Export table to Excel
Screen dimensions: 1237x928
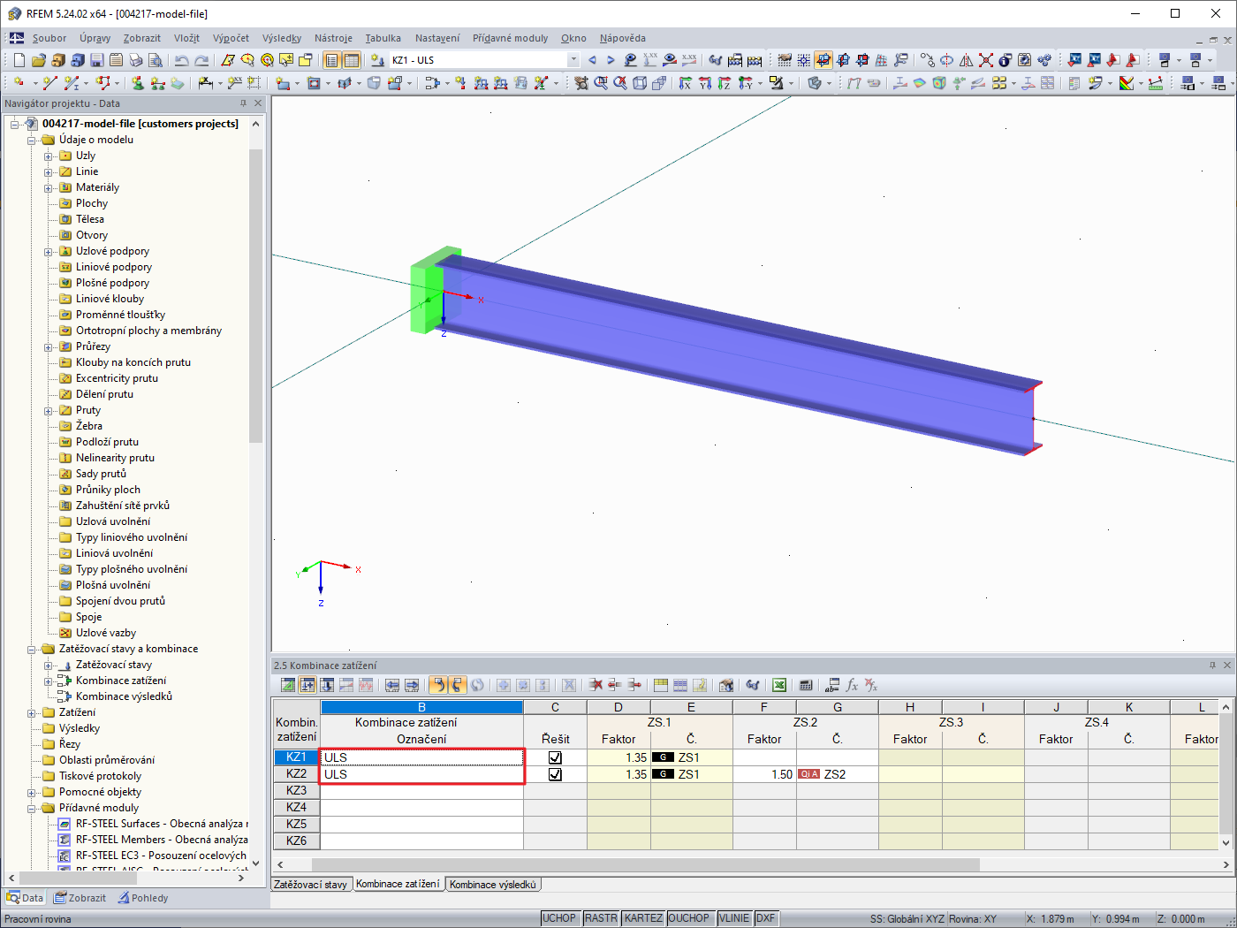pyautogui.click(x=779, y=685)
